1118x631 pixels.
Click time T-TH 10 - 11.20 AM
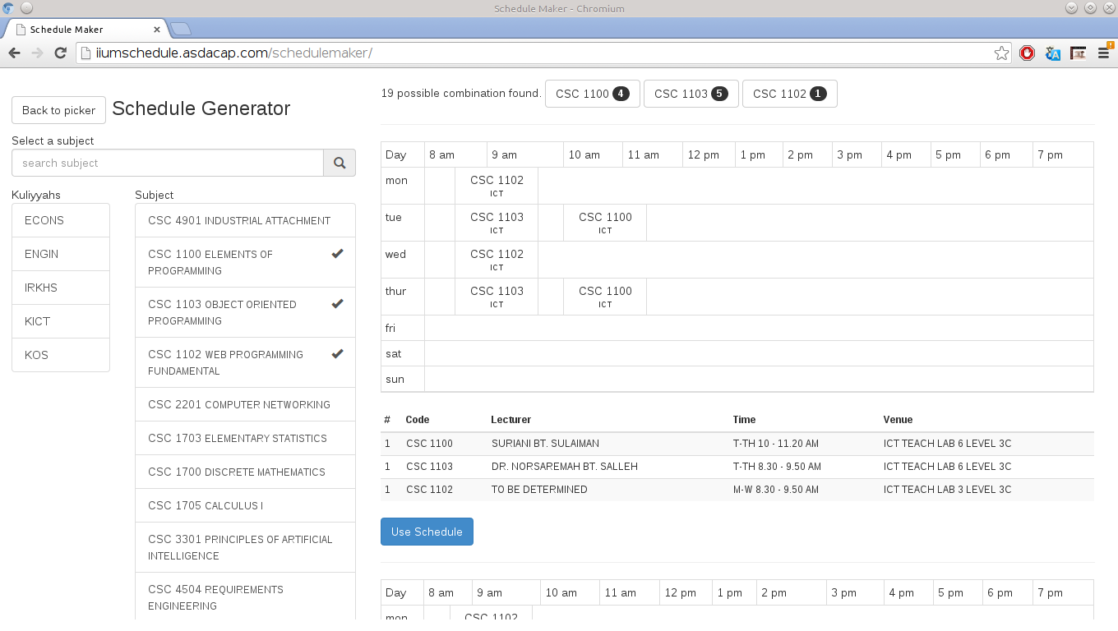(775, 444)
